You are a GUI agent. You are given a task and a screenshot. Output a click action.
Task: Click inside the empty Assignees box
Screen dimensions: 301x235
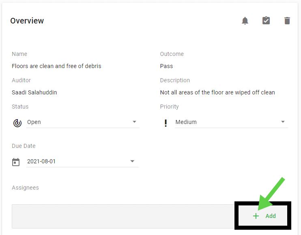[x=123, y=216]
